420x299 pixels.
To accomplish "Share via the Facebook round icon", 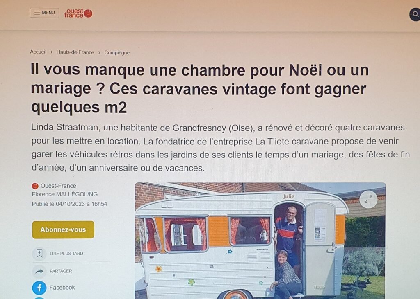I will (39, 288).
